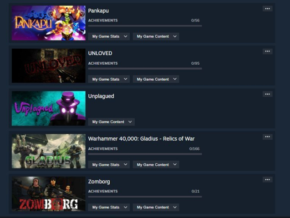Open the three-dot menu for Pankapu

267,9
